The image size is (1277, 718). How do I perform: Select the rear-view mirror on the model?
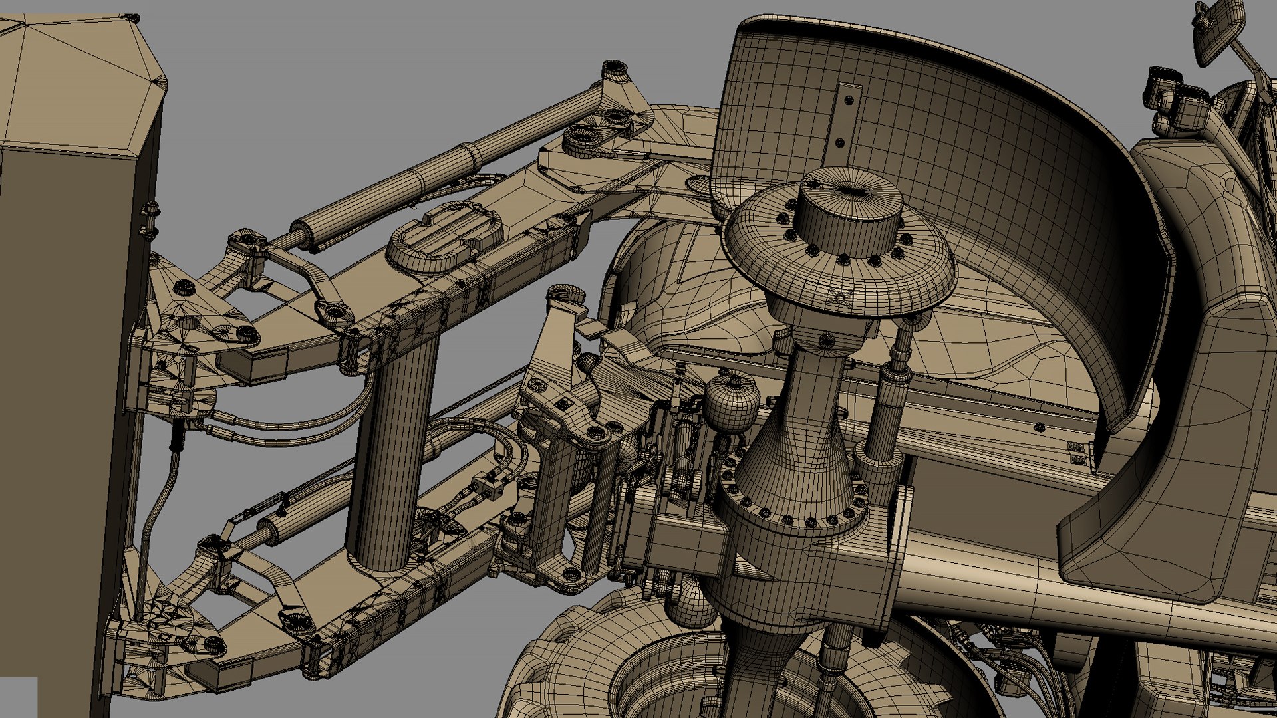(x=1218, y=33)
